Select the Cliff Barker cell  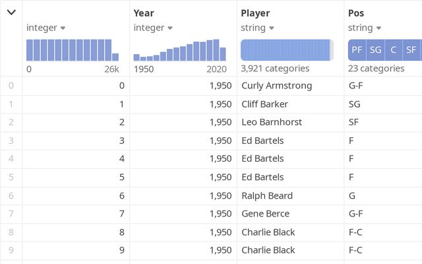[265, 104]
